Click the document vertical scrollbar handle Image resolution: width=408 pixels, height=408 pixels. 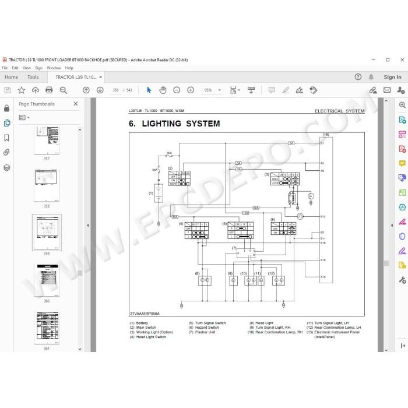pyautogui.click(x=386, y=263)
